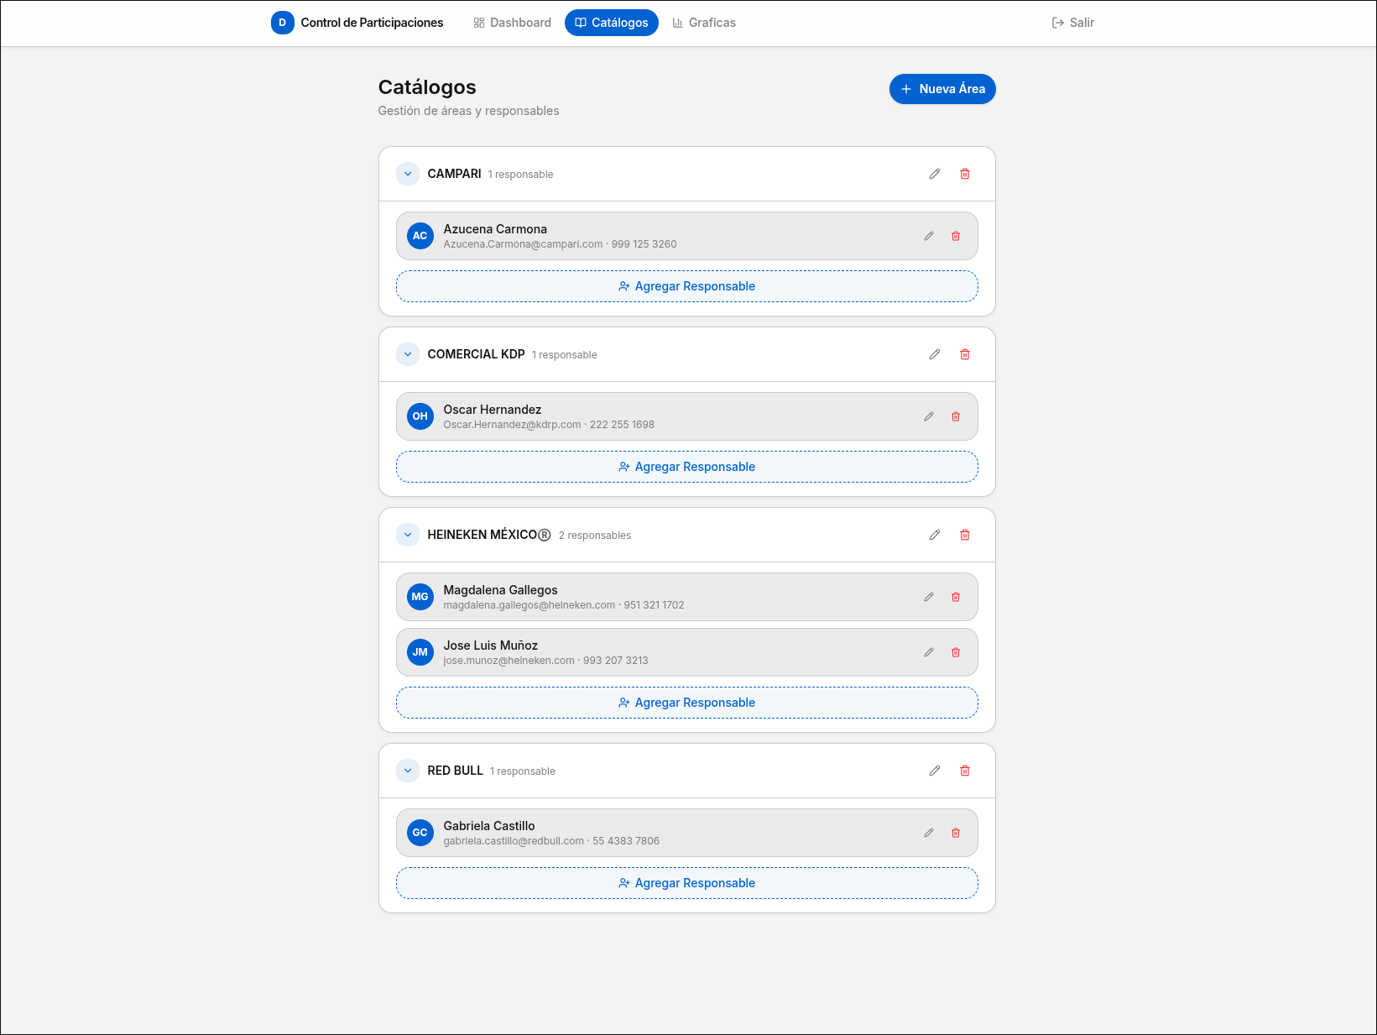Agregar Responsable to COMERCIAL KDP
1377x1035 pixels.
tap(687, 467)
